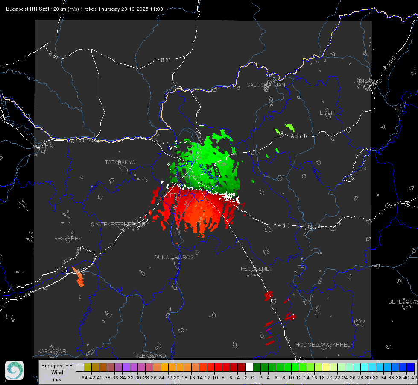Image resolution: width=418 pixels, height=385 pixels.
Task: Click the BÉKÉSCSABA city label
Action: (403, 302)
